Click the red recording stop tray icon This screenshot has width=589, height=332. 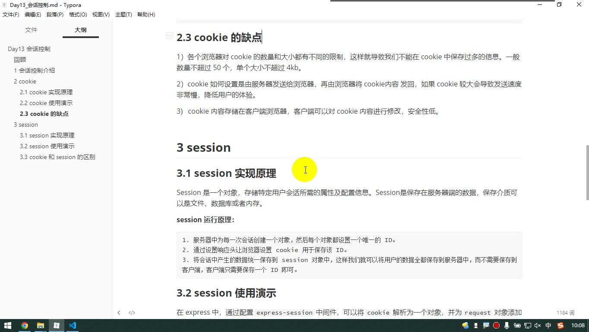[496, 326]
